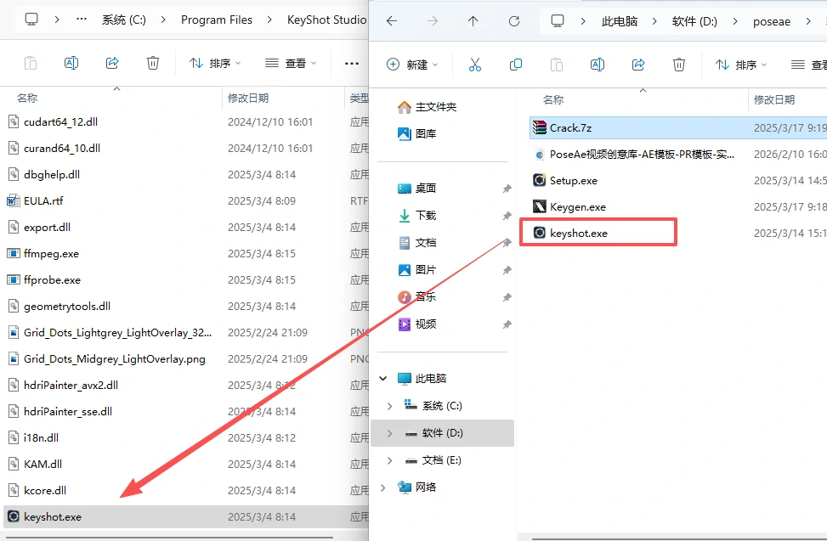The width and height of the screenshot is (827, 541).
Task: Click Share icon in right window toolbar
Action: coord(638,65)
